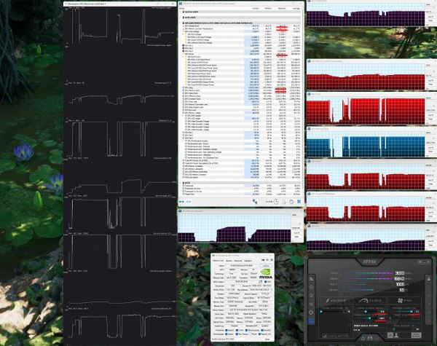Open the GPU-Z hamburger menu icon
The width and height of the screenshot is (437, 346).
tap(272, 260)
